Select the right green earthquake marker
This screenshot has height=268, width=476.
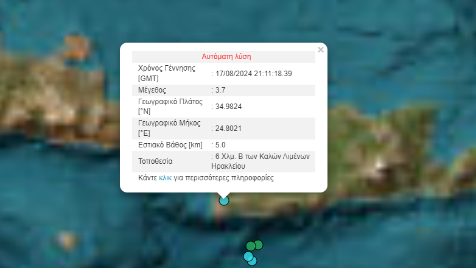tap(258, 245)
